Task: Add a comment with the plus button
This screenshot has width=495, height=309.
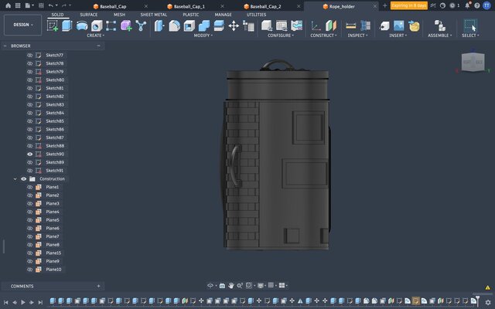Action: click(x=98, y=286)
